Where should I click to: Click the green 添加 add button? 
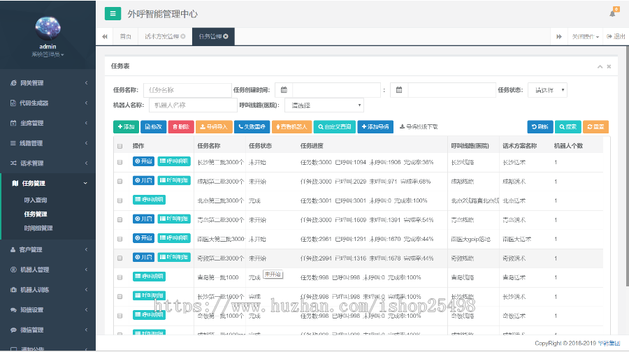click(x=126, y=126)
